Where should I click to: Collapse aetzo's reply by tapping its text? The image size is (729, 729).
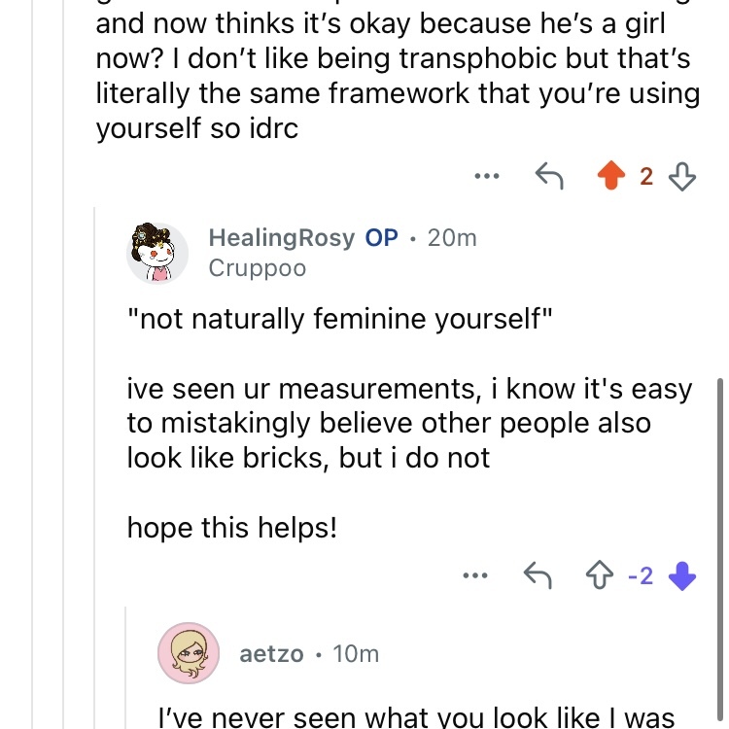click(418, 717)
